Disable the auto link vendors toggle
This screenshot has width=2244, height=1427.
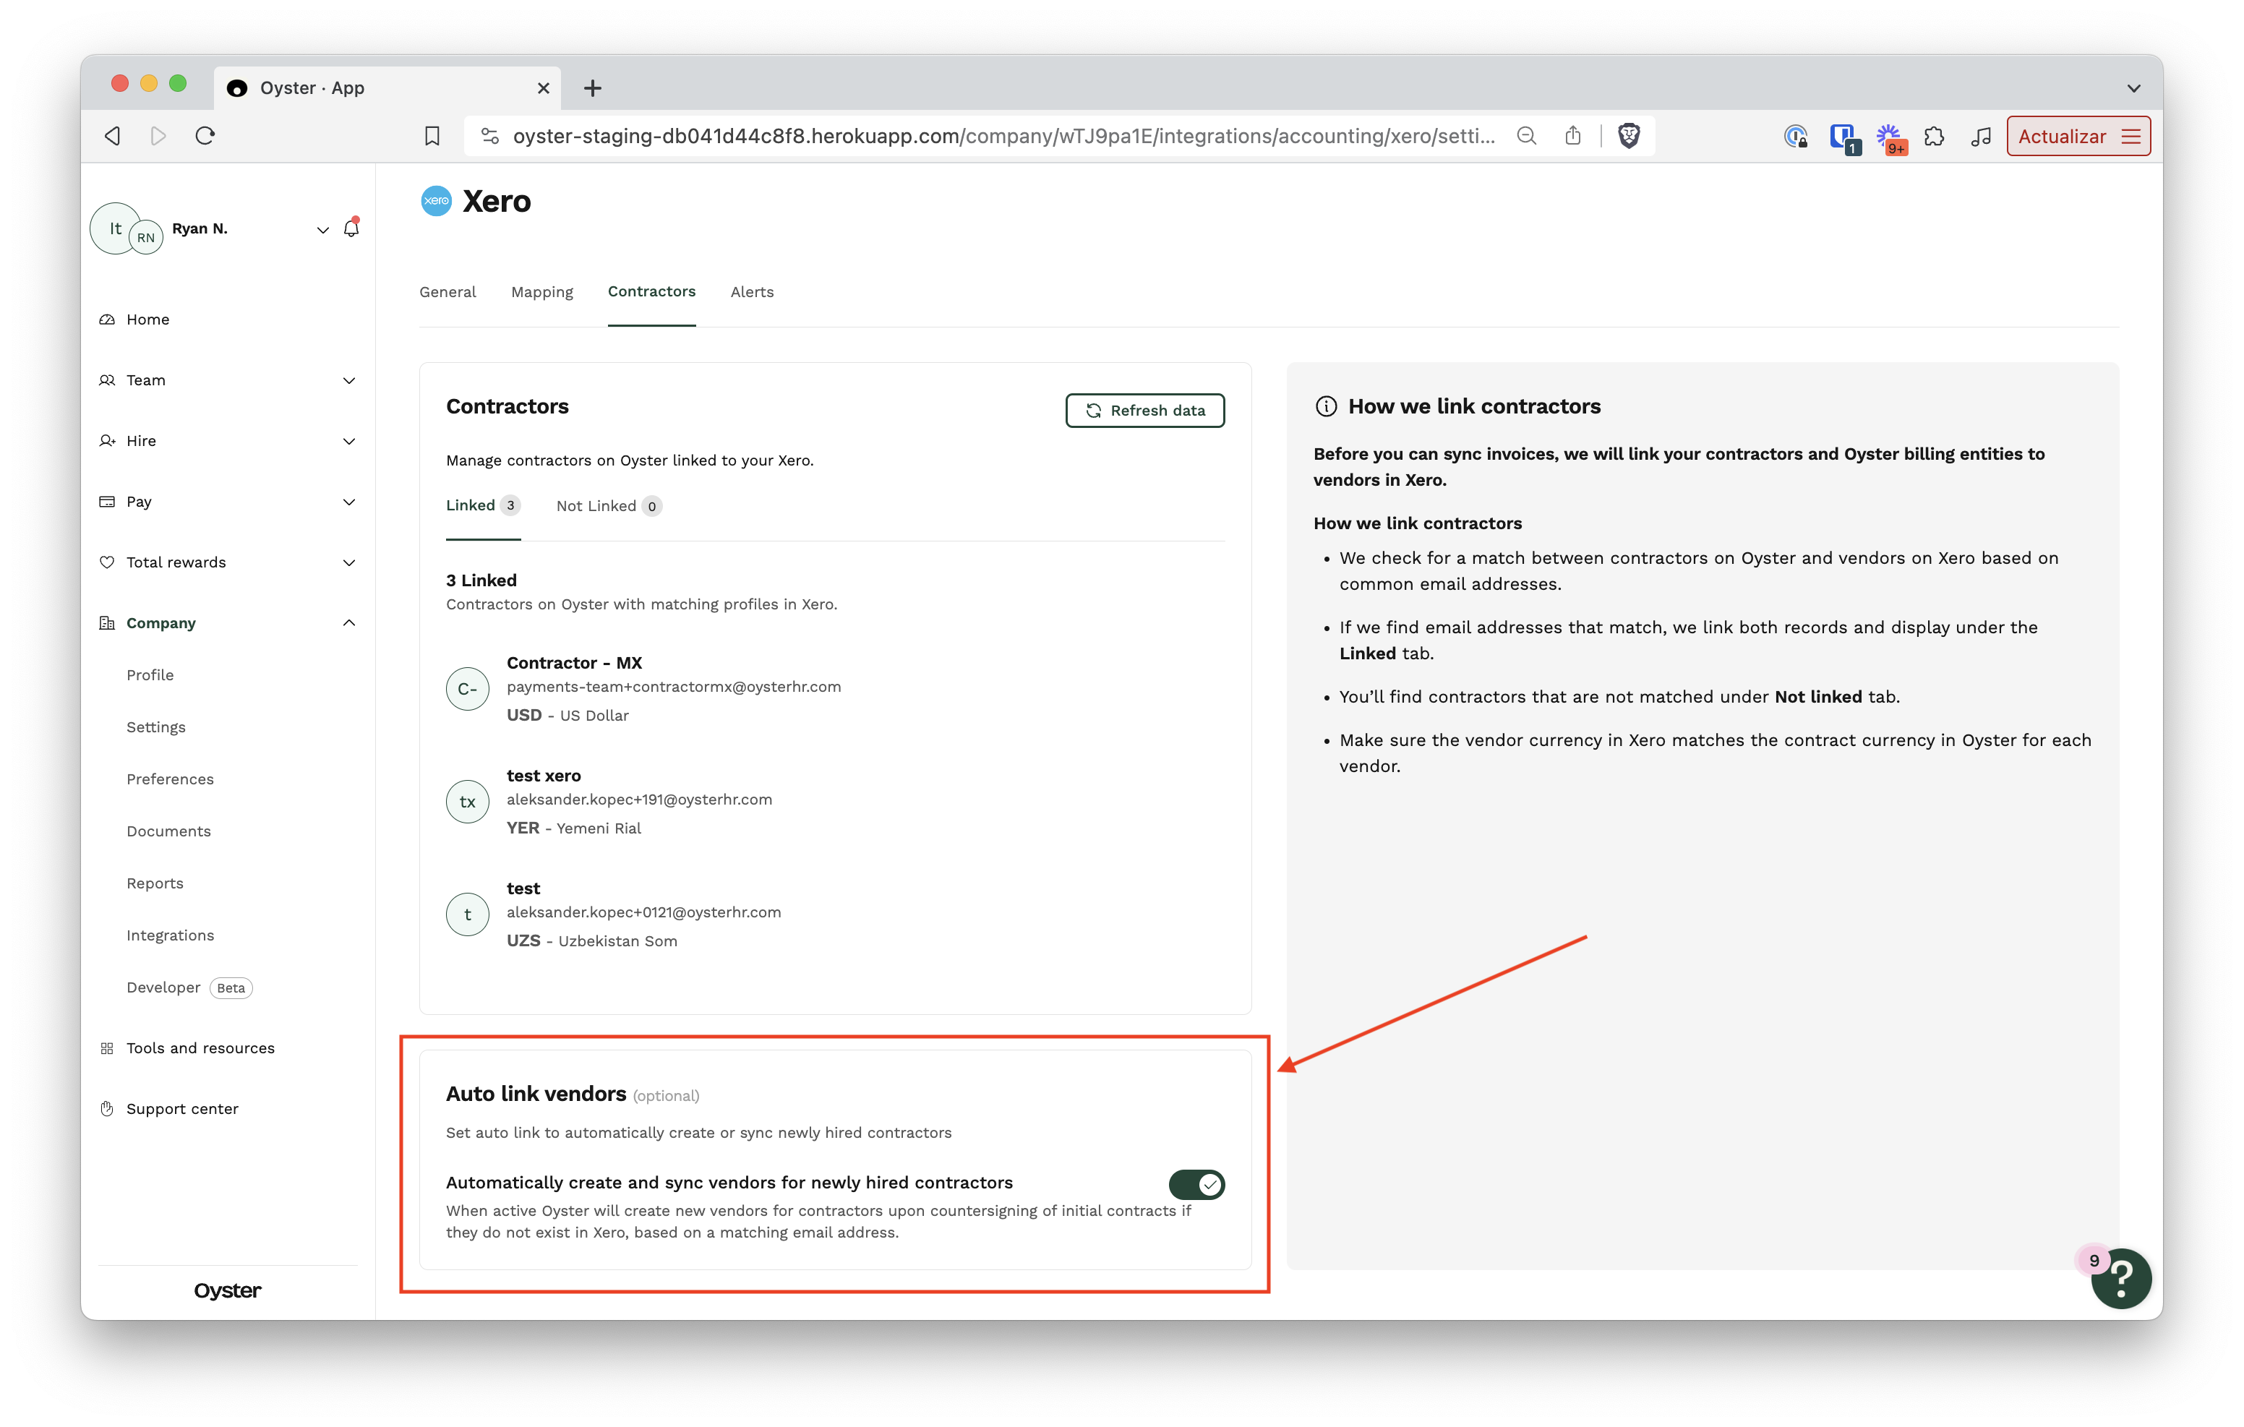[x=1196, y=1185]
